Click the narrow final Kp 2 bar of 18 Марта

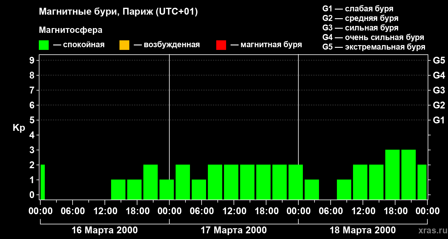(x=422, y=182)
